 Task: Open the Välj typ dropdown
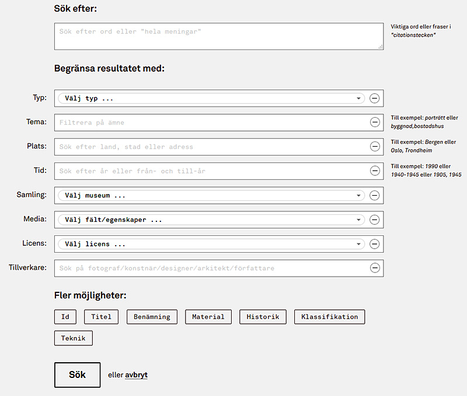click(211, 98)
